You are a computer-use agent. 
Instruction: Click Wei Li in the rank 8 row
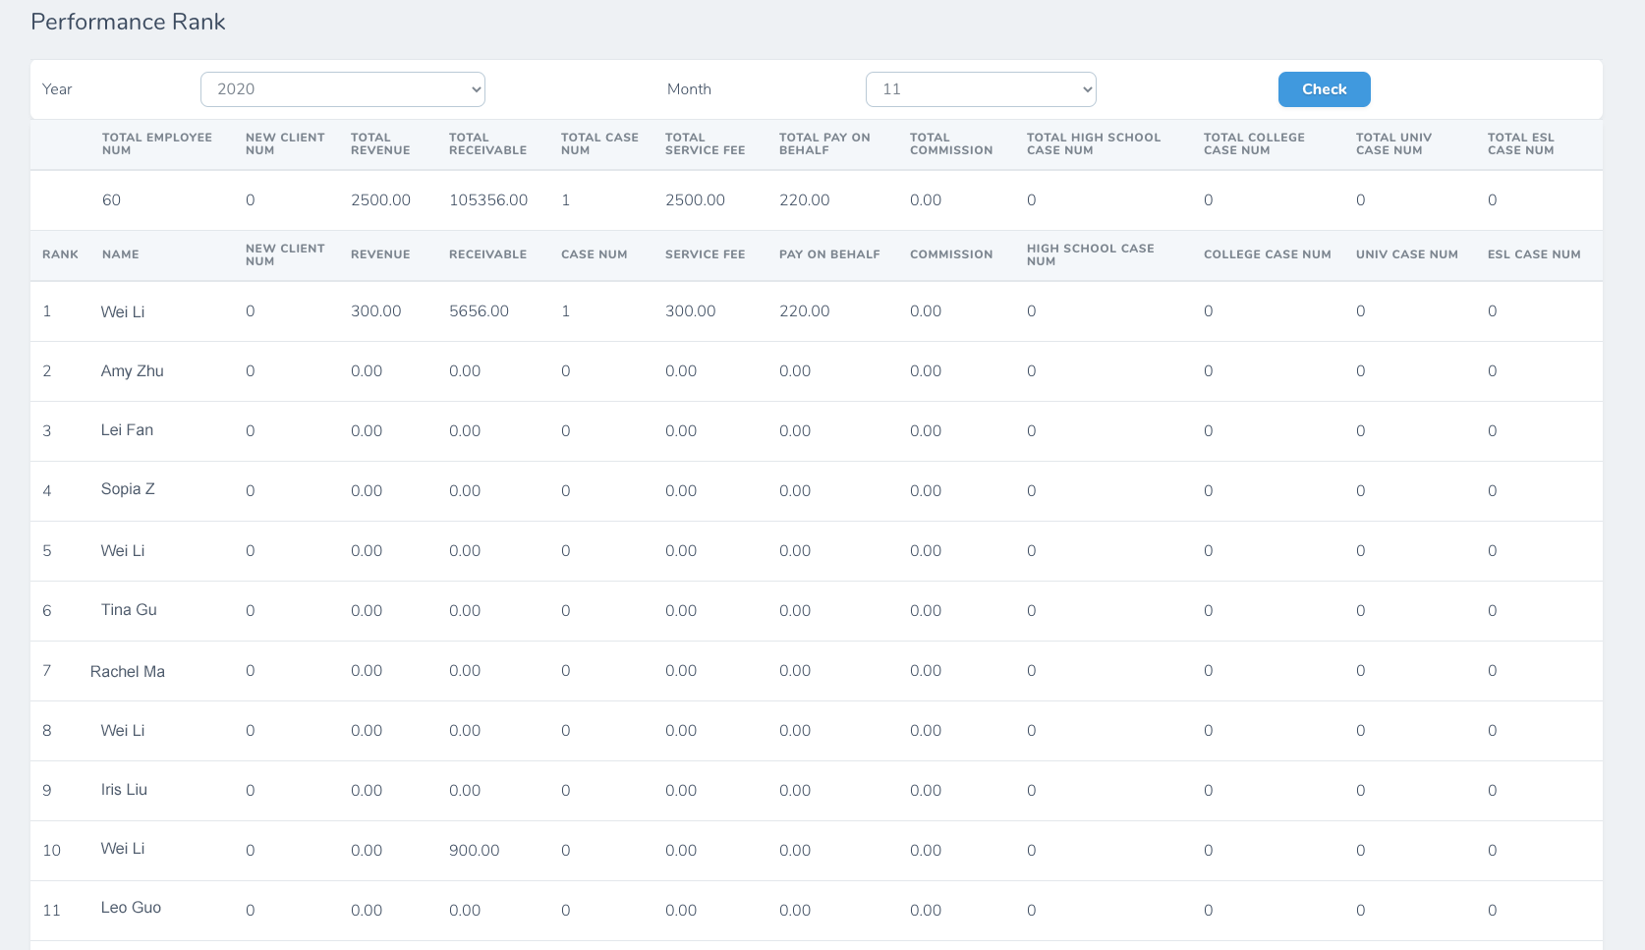click(x=123, y=731)
